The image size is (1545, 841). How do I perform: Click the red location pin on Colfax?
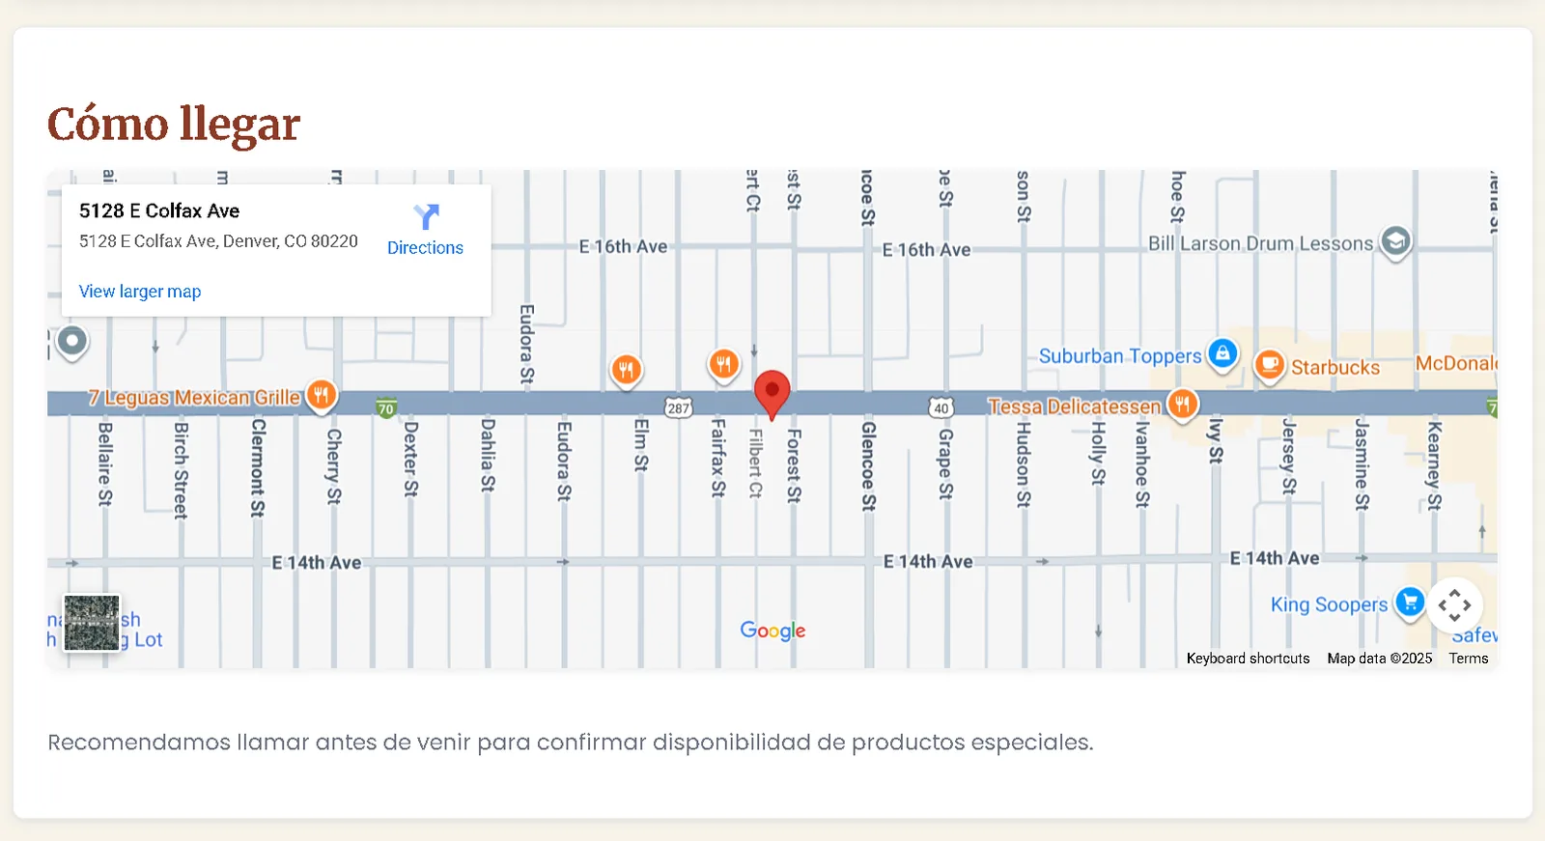coord(772,394)
